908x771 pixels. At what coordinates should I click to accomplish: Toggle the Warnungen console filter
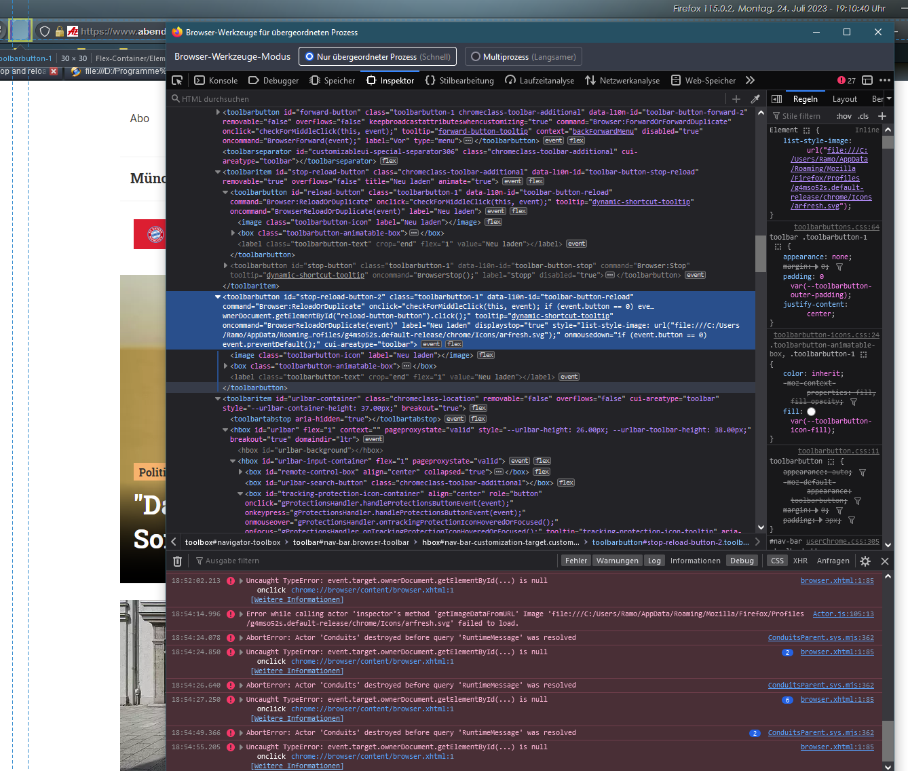[617, 561]
